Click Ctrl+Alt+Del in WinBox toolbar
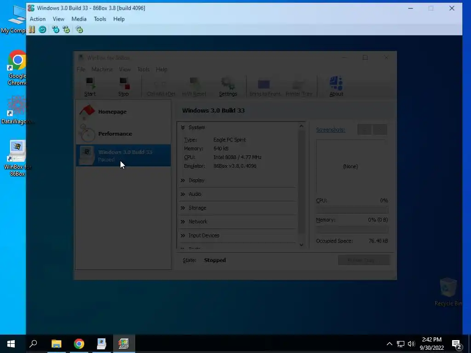Image resolution: width=471 pixels, height=353 pixels. pos(161,87)
